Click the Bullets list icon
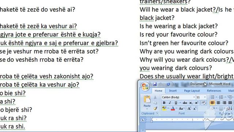The width and height of the screenshot is (234, 132). (212, 97)
